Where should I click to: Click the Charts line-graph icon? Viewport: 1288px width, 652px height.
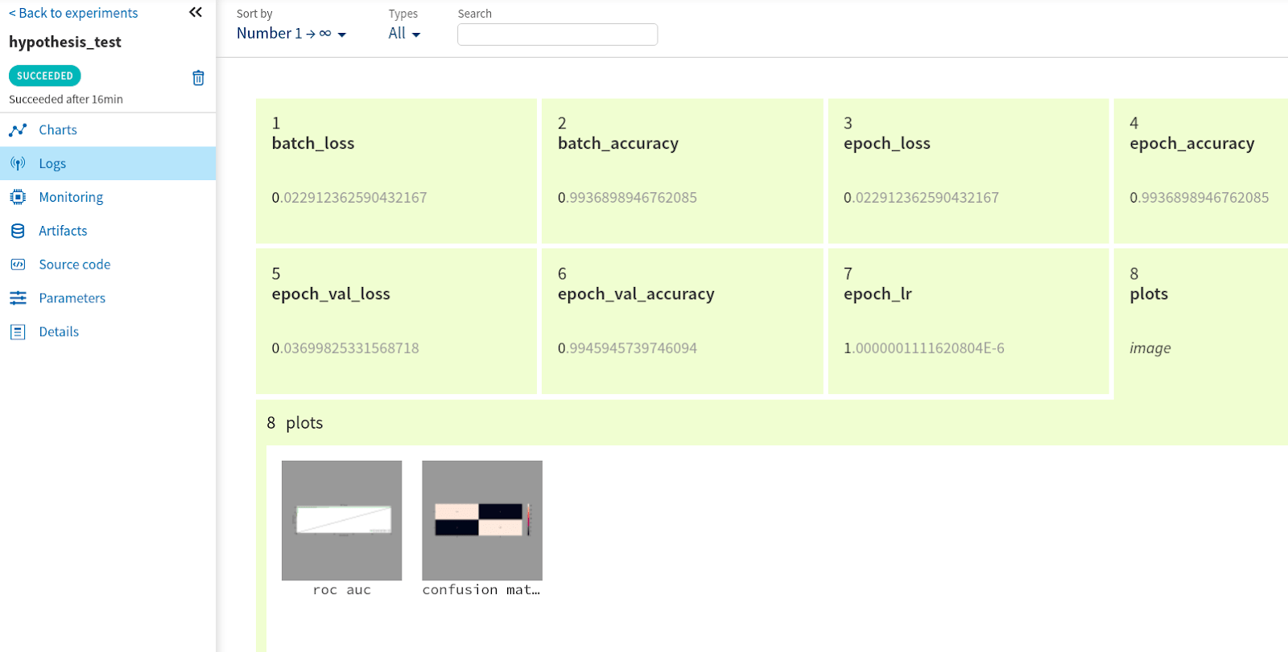(18, 130)
